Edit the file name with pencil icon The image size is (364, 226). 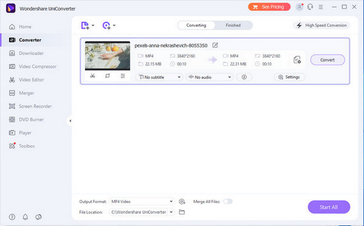coord(215,45)
